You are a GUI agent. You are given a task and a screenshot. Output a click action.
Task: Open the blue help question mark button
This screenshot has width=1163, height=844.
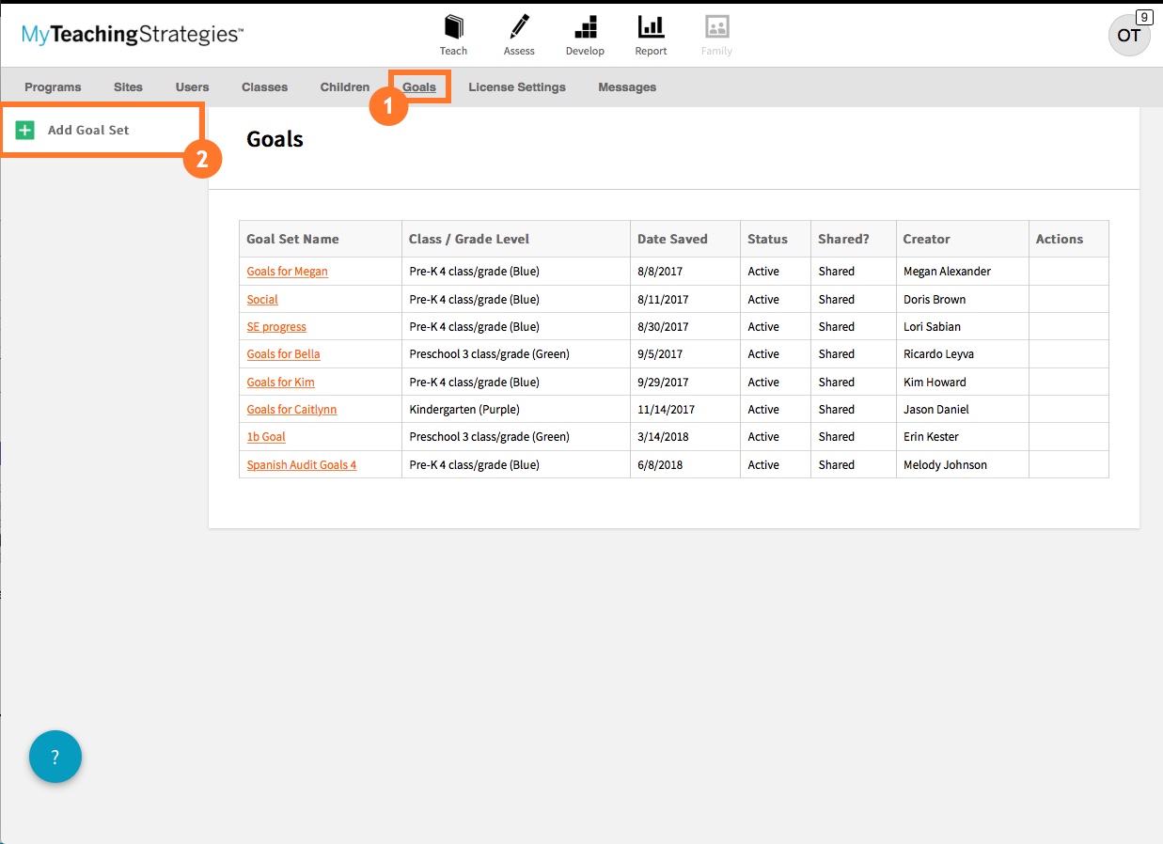[x=55, y=757]
